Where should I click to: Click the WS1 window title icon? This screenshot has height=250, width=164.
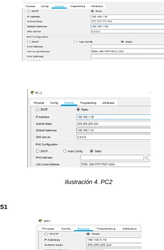coord(40,221)
